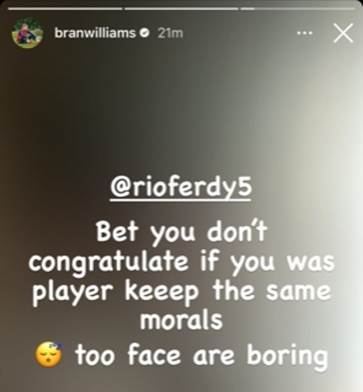Click the underline beneath @rioferdy5

pyautogui.click(x=180, y=200)
